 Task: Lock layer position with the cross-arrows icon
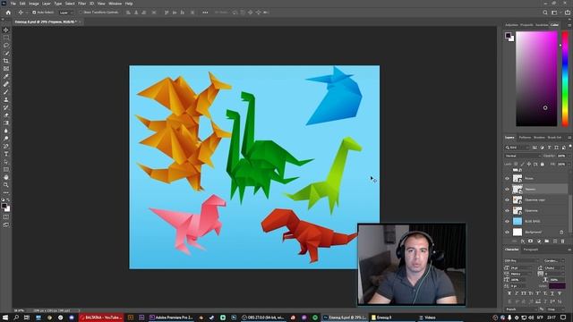[529, 165]
